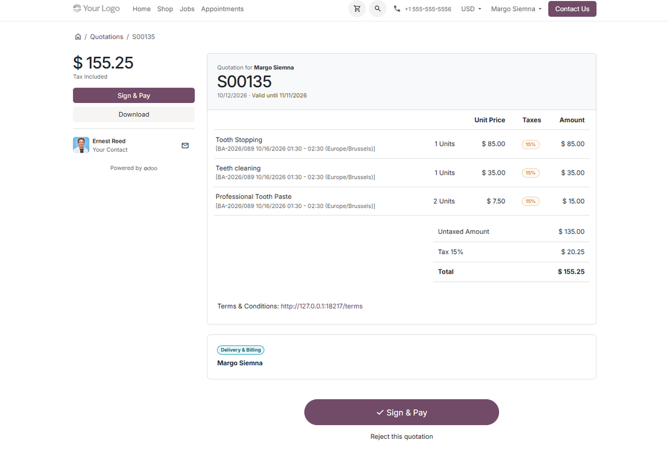This screenshot has height=453, width=669.
Task: Click the Unit Price column header
Action: coord(490,120)
